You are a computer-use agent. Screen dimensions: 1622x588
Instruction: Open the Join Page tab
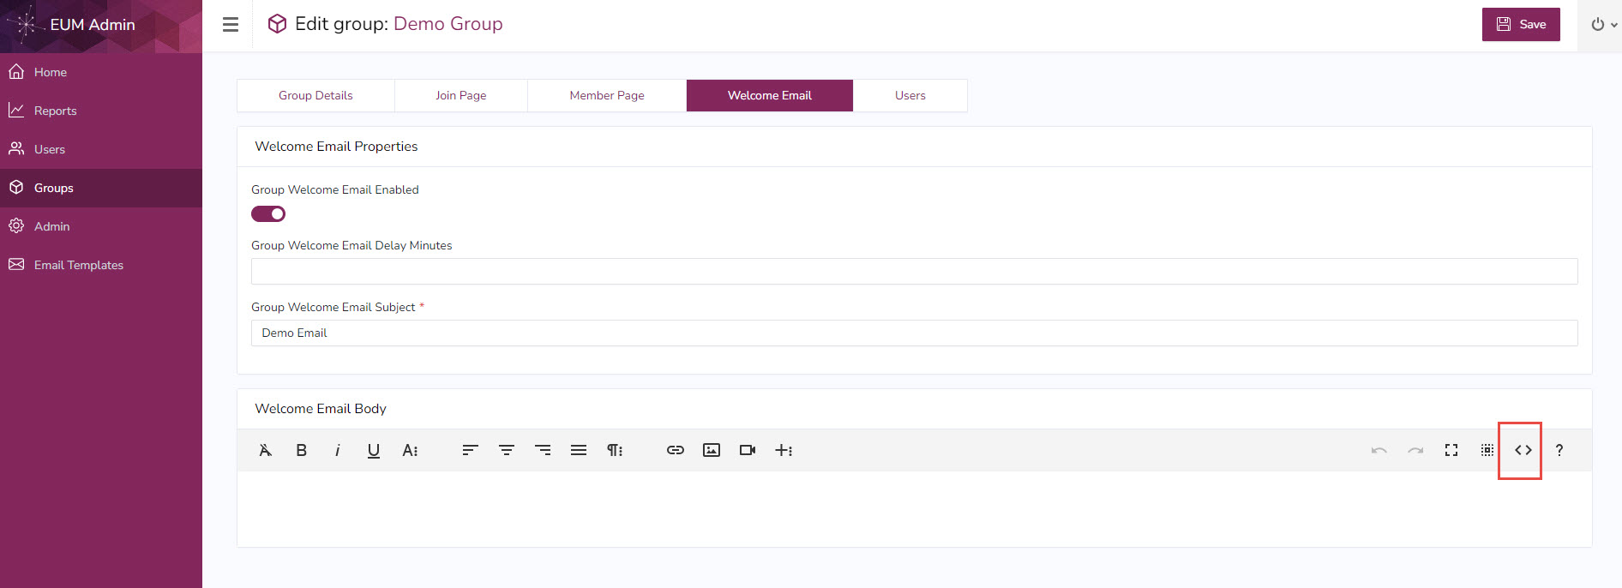(x=461, y=95)
